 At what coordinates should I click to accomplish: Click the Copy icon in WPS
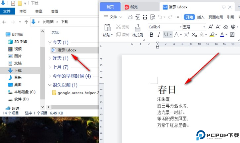pyautogui.click(x=118, y=35)
